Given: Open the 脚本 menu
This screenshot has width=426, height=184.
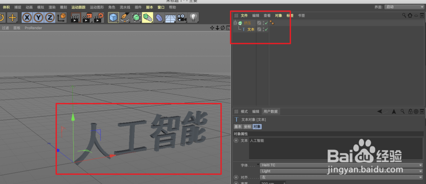Looking at the screenshot, I should click(x=150, y=7).
